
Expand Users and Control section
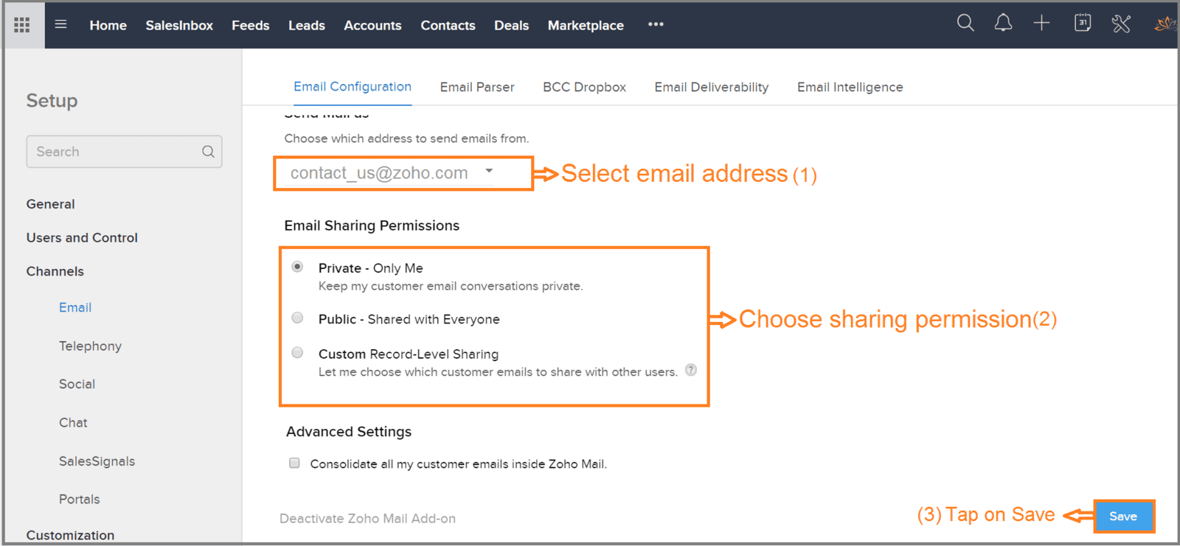coord(82,237)
